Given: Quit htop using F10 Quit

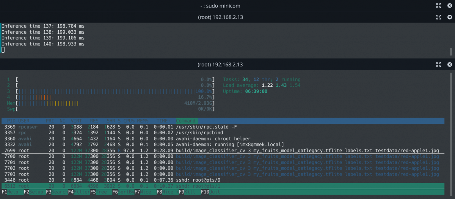Looking at the screenshot, I should pyautogui.click(x=209, y=192).
